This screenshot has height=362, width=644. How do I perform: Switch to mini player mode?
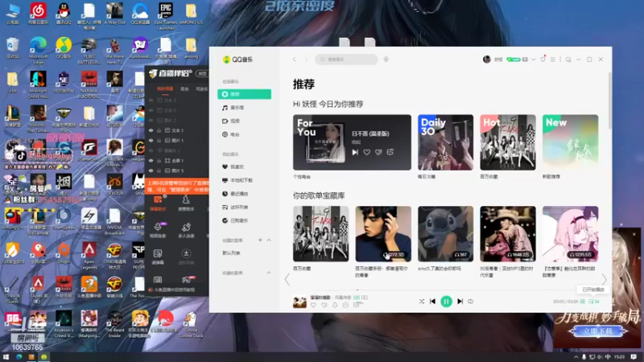coord(568,60)
